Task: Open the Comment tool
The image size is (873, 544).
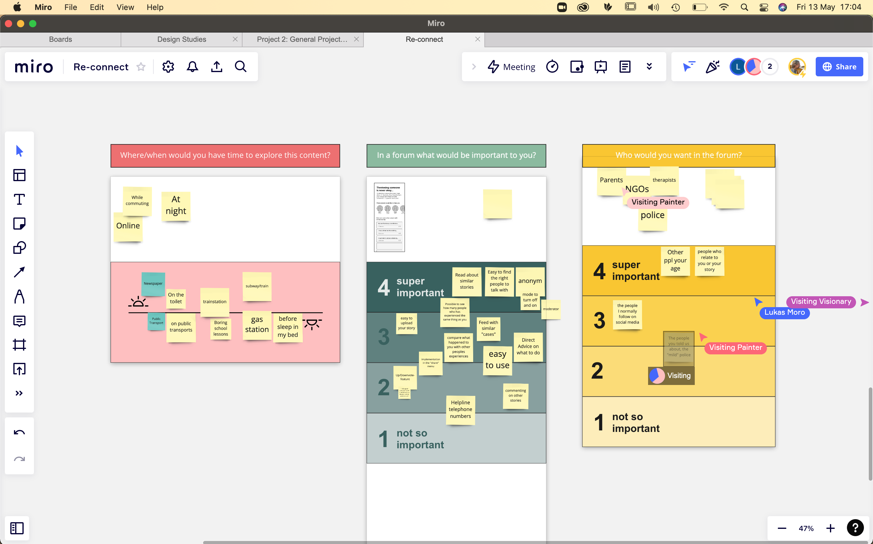Action: [19, 320]
